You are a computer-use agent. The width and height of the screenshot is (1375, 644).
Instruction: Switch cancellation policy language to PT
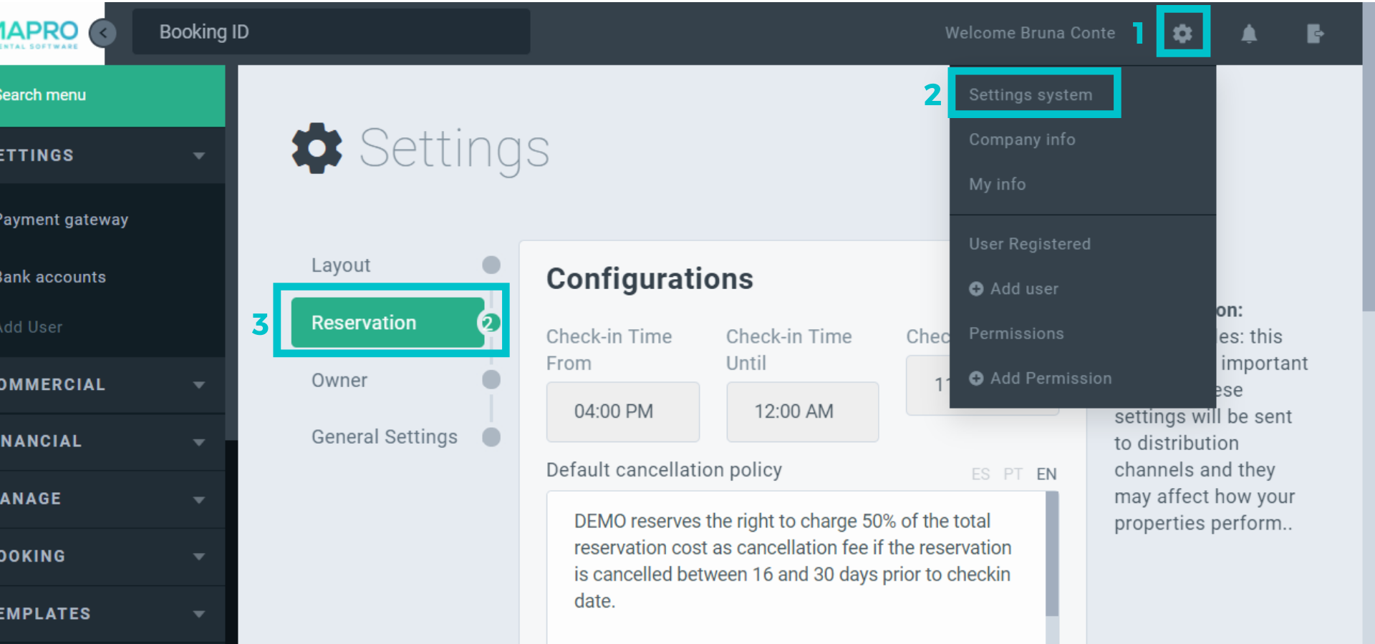click(1013, 474)
